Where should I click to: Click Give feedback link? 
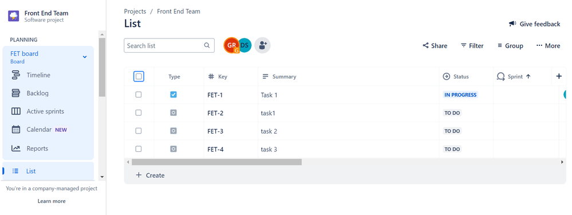pyautogui.click(x=534, y=24)
